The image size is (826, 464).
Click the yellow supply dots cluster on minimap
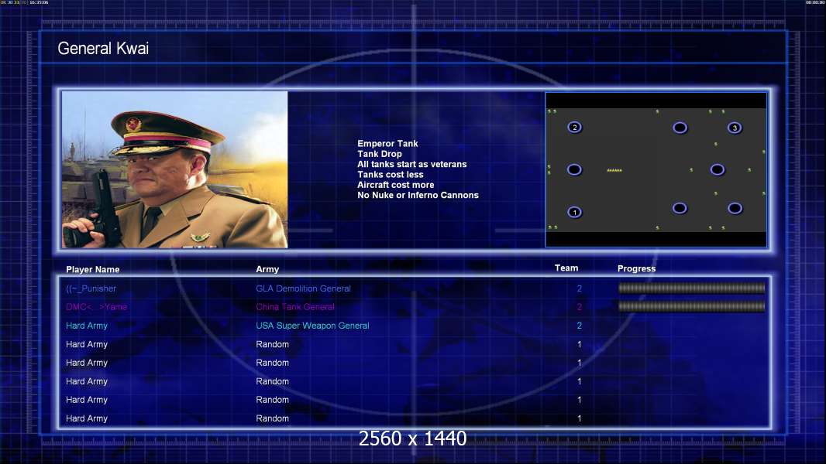point(614,170)
